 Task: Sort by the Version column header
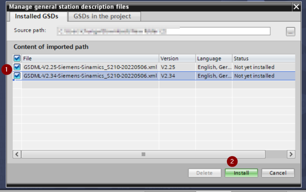coord(177,58)
